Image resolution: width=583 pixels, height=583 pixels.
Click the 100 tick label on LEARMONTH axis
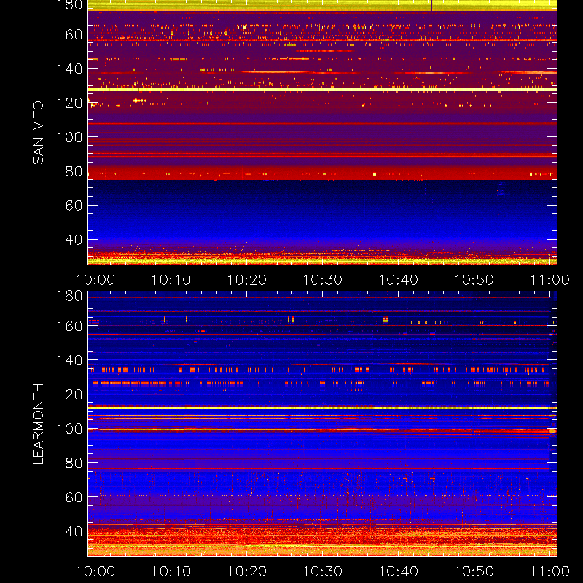coord(69,429)
